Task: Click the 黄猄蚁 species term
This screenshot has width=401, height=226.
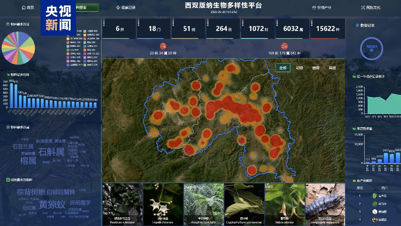Action: [52, 204]
